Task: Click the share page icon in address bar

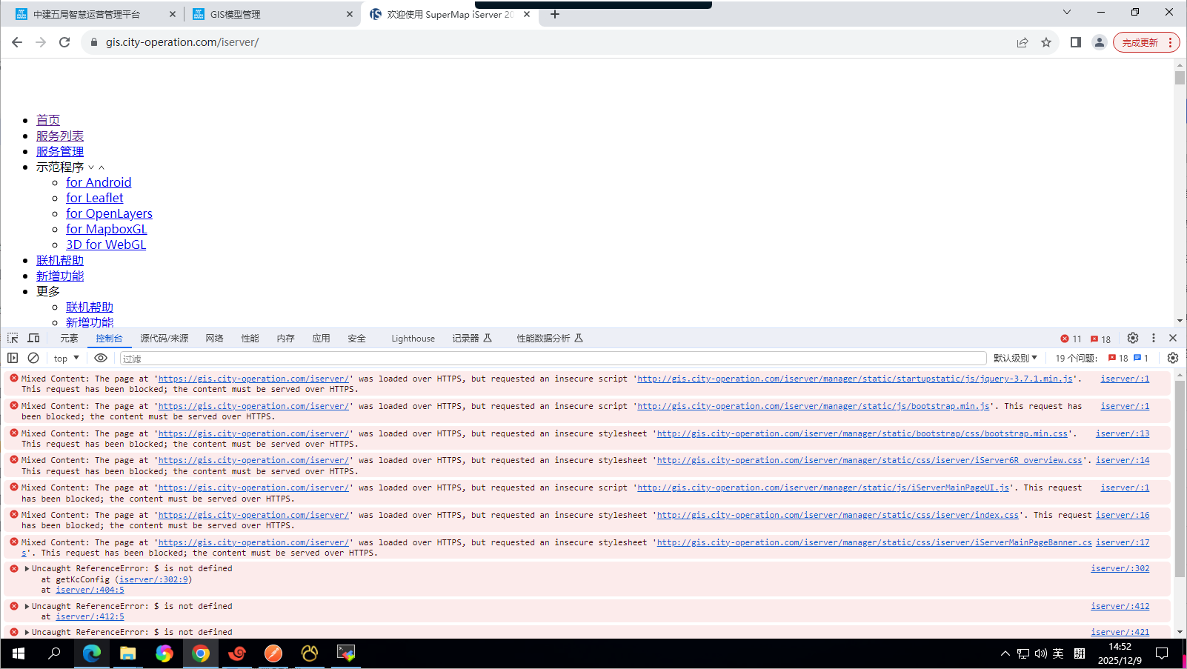Action: click(1023, 42)
